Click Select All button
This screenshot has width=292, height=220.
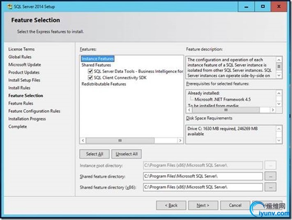click(x=94, y=154)
